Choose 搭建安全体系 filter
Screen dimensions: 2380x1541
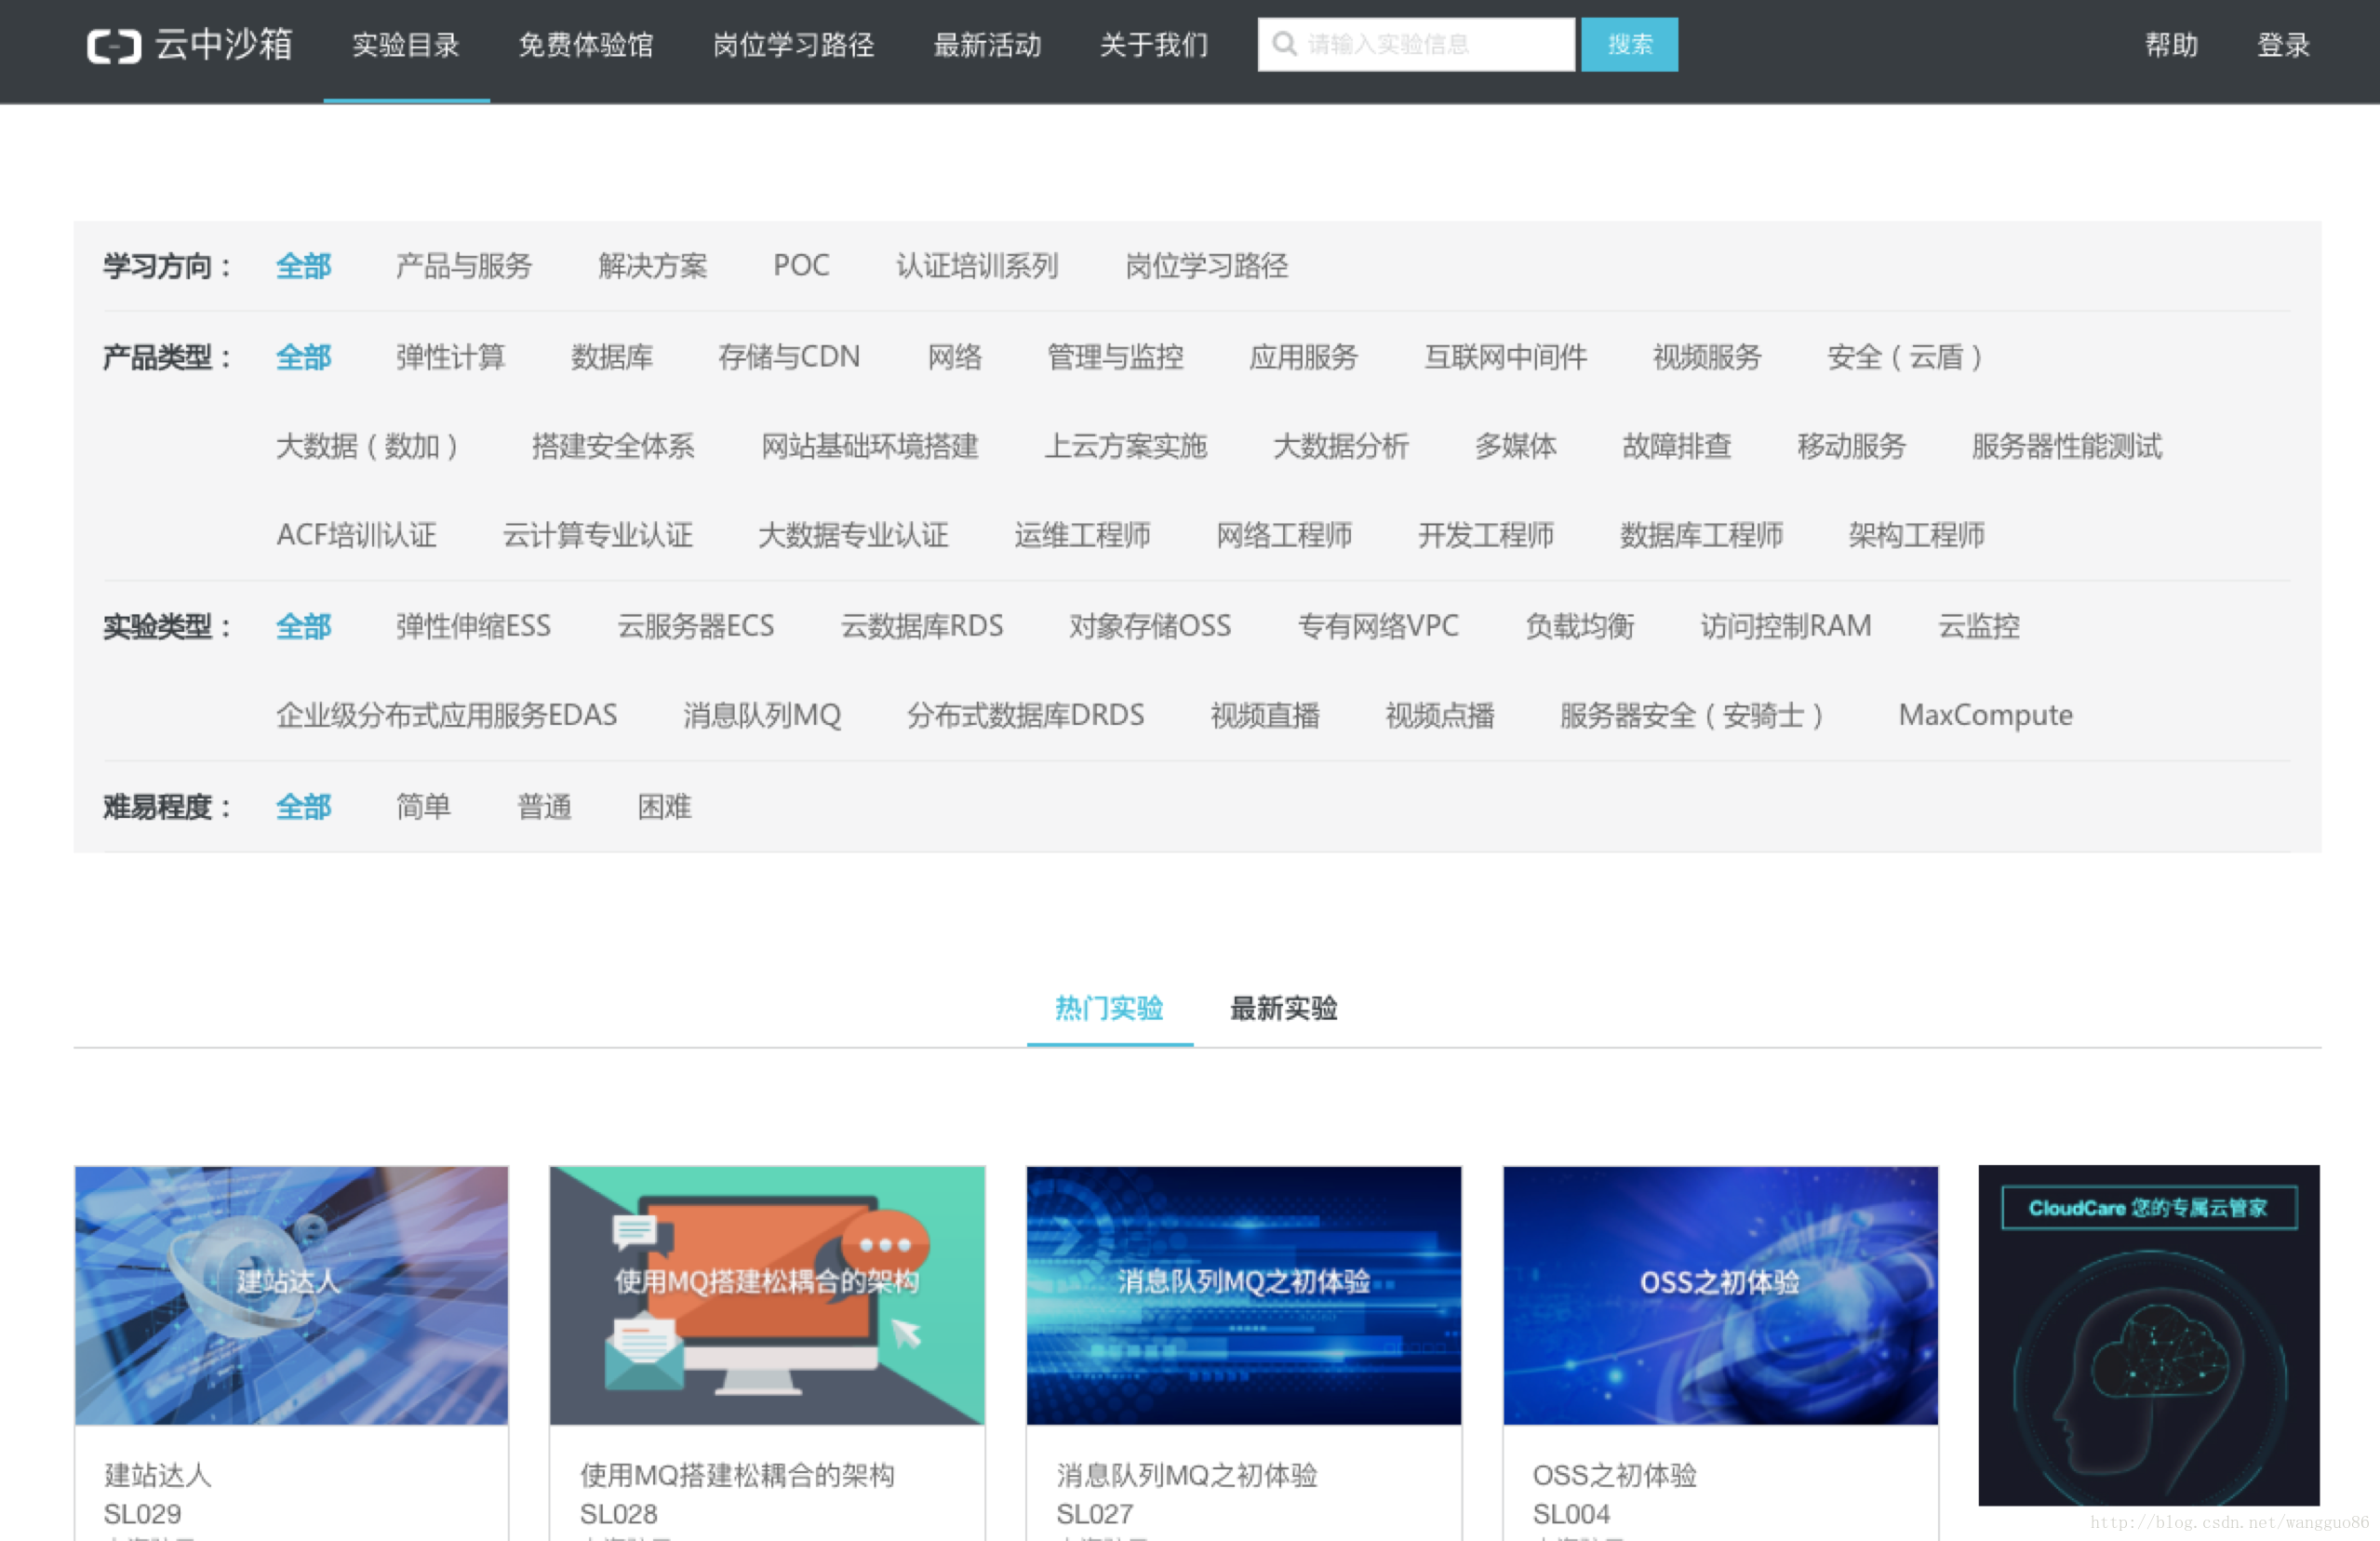pos(613,446)
